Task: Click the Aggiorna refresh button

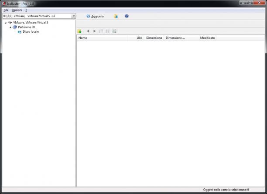Action: coord(95,16)
